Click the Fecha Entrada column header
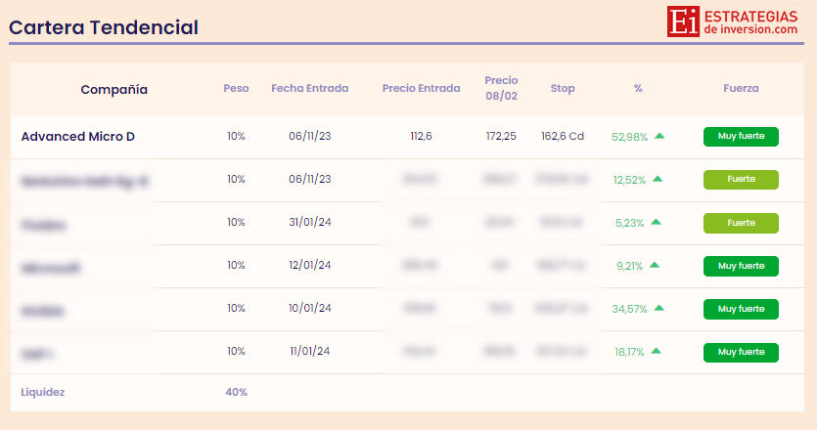817x430 pixels. [309, 88]
